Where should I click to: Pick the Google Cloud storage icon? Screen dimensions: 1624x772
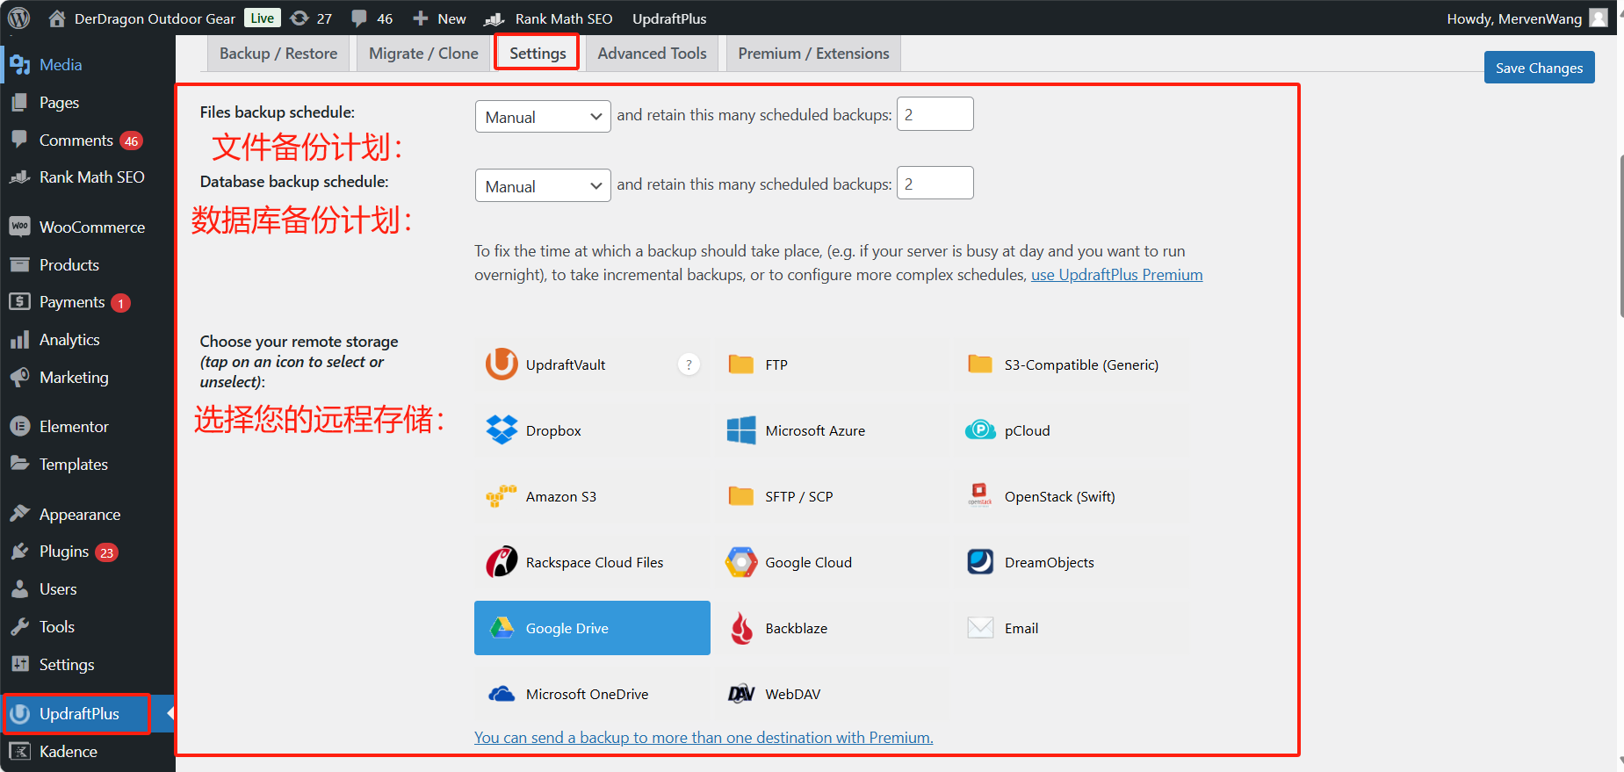[x=741, y=562]
